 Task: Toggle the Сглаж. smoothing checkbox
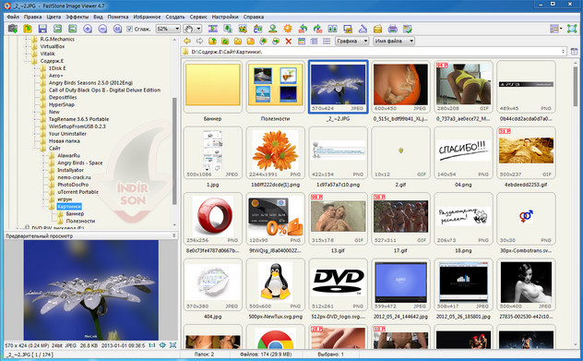pos(129,29)
